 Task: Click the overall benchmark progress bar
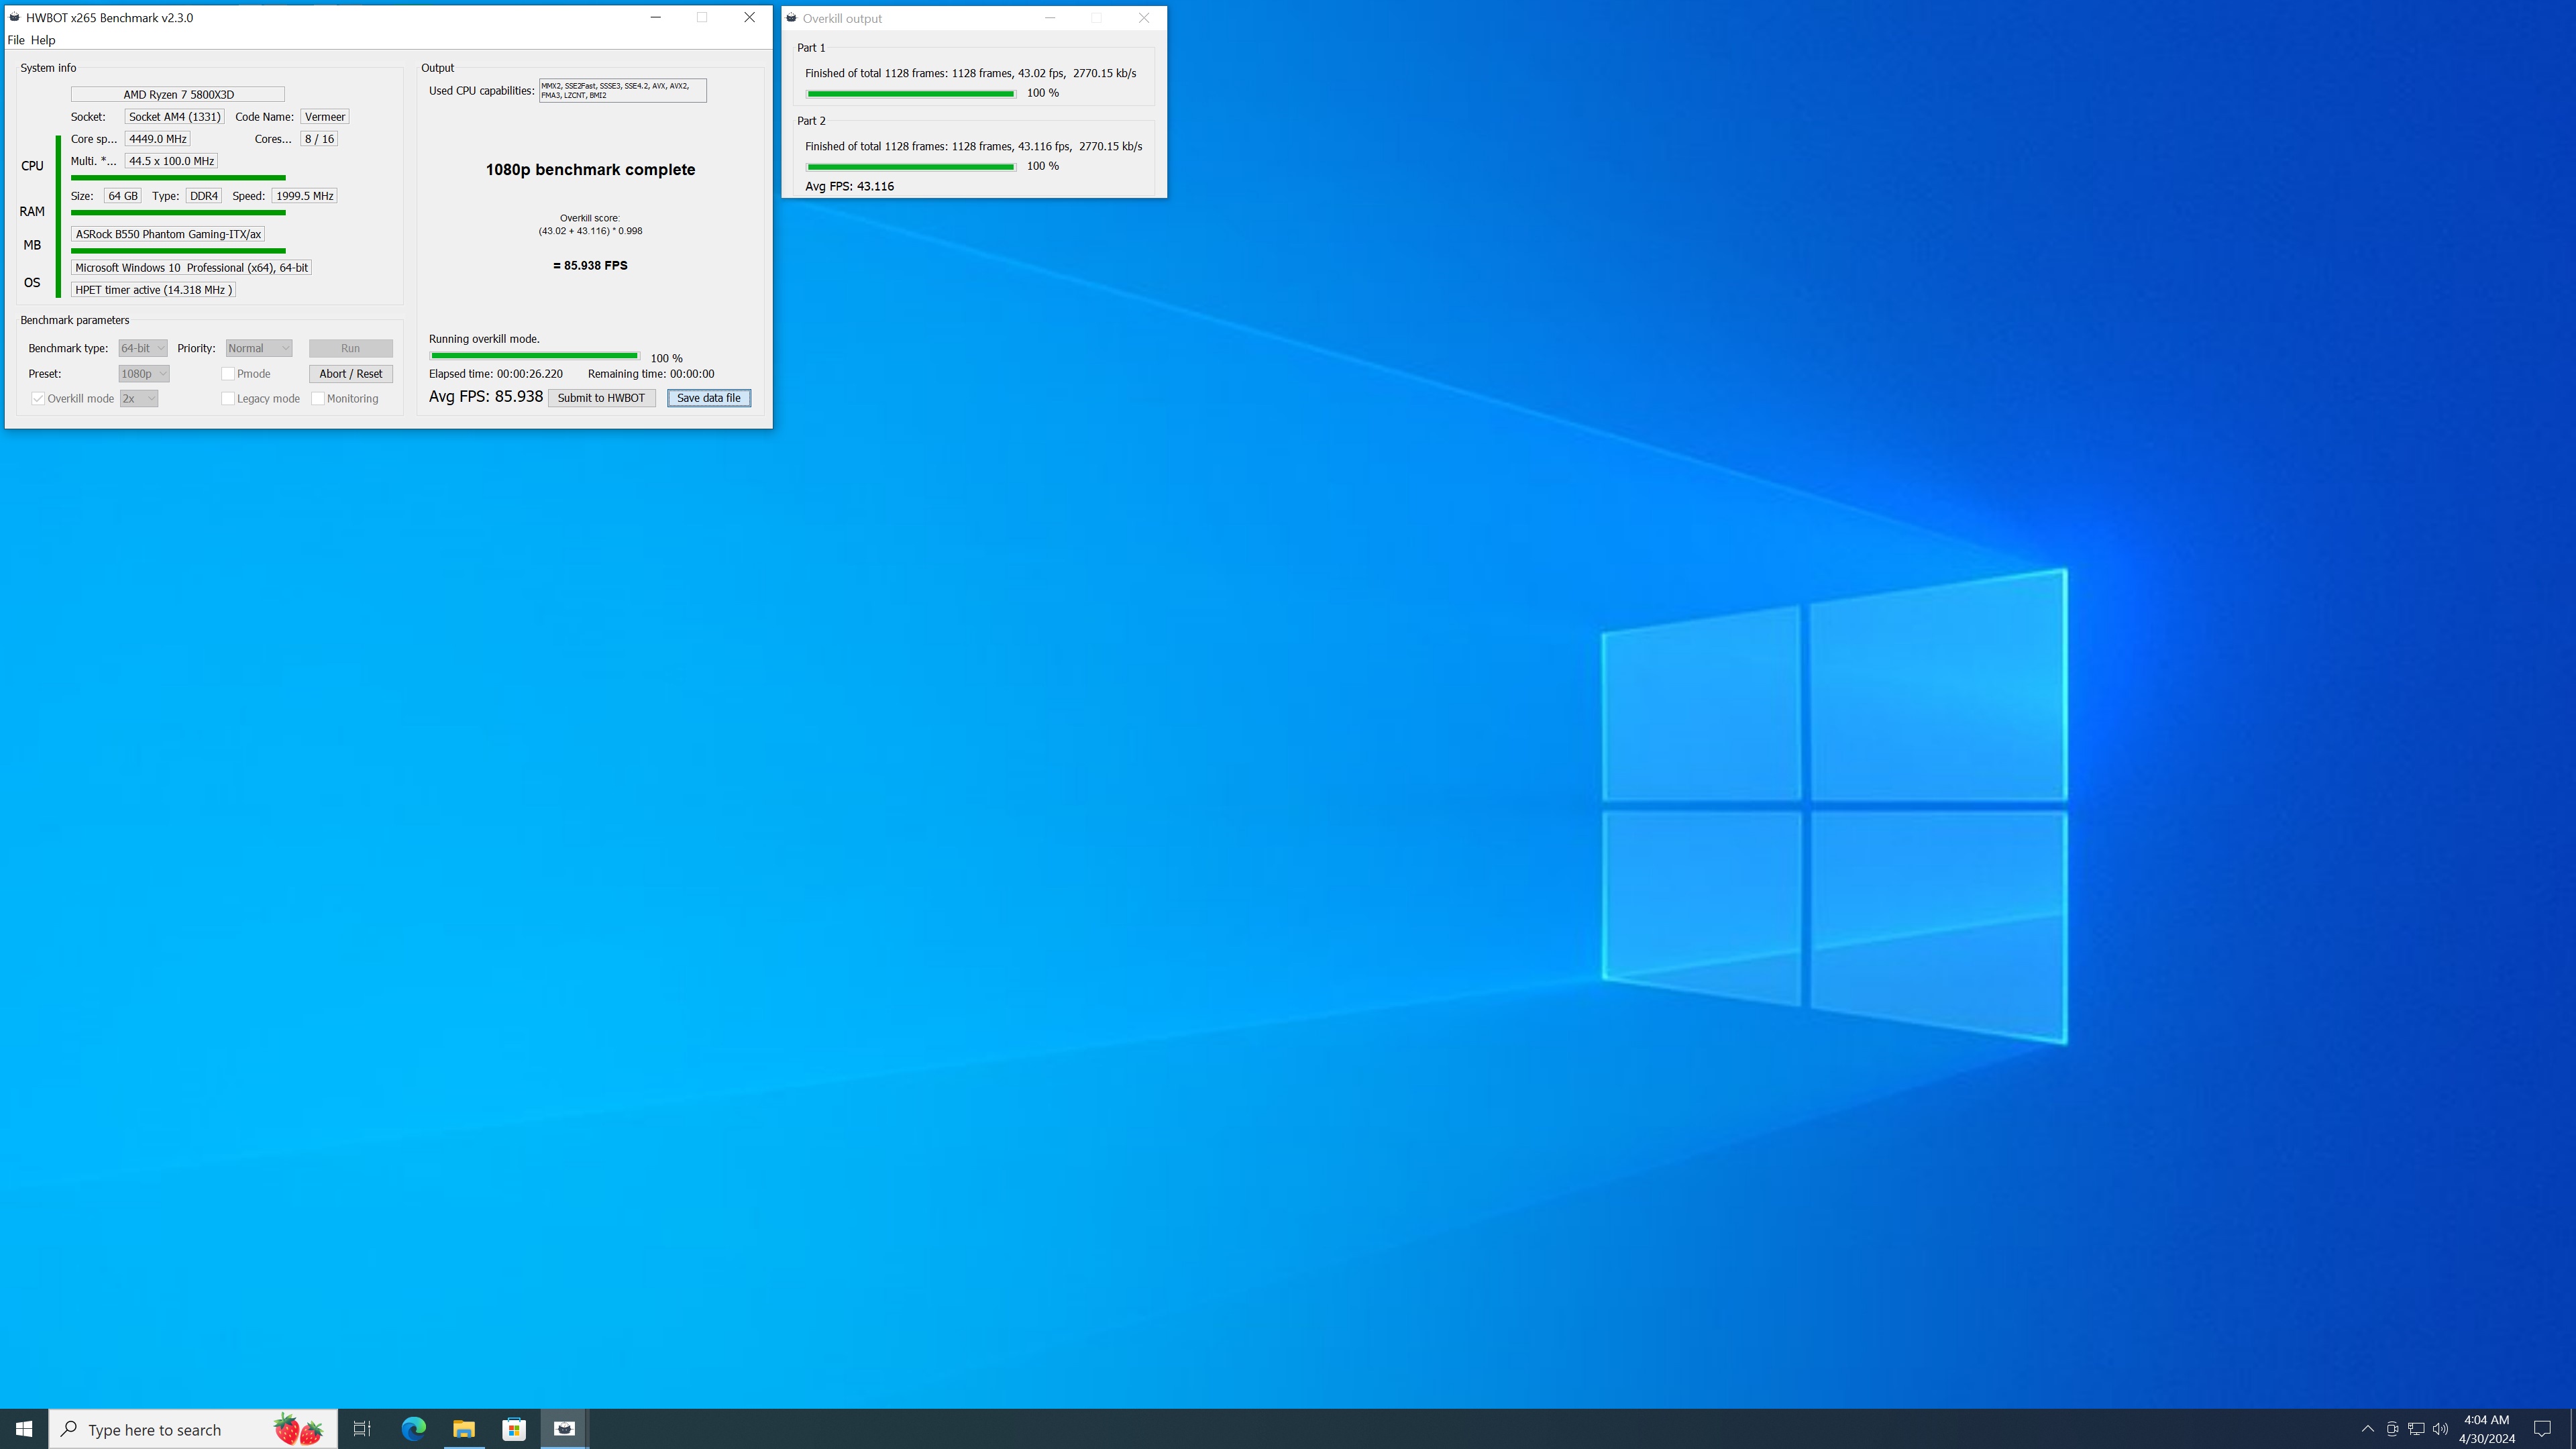pos(535,356)
